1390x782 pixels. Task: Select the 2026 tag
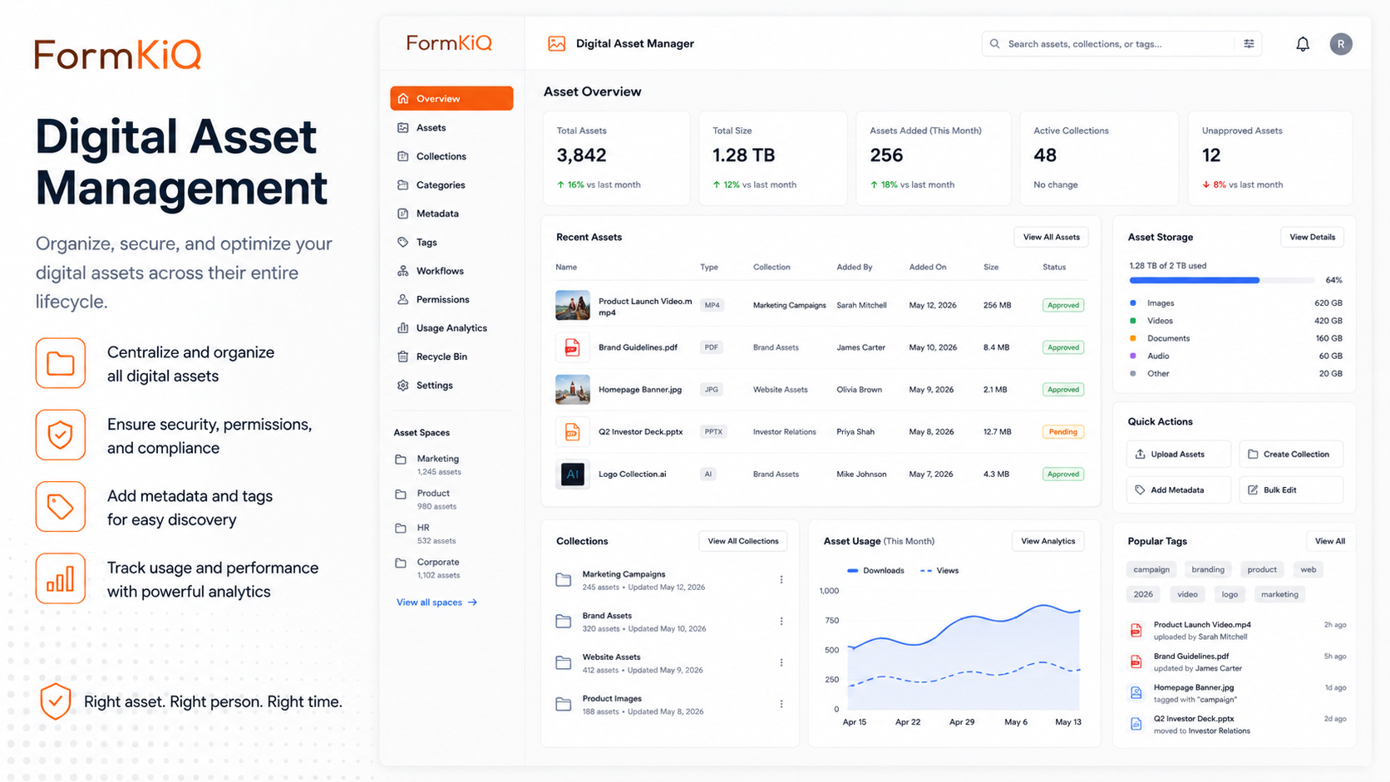tap(1143, 594)
